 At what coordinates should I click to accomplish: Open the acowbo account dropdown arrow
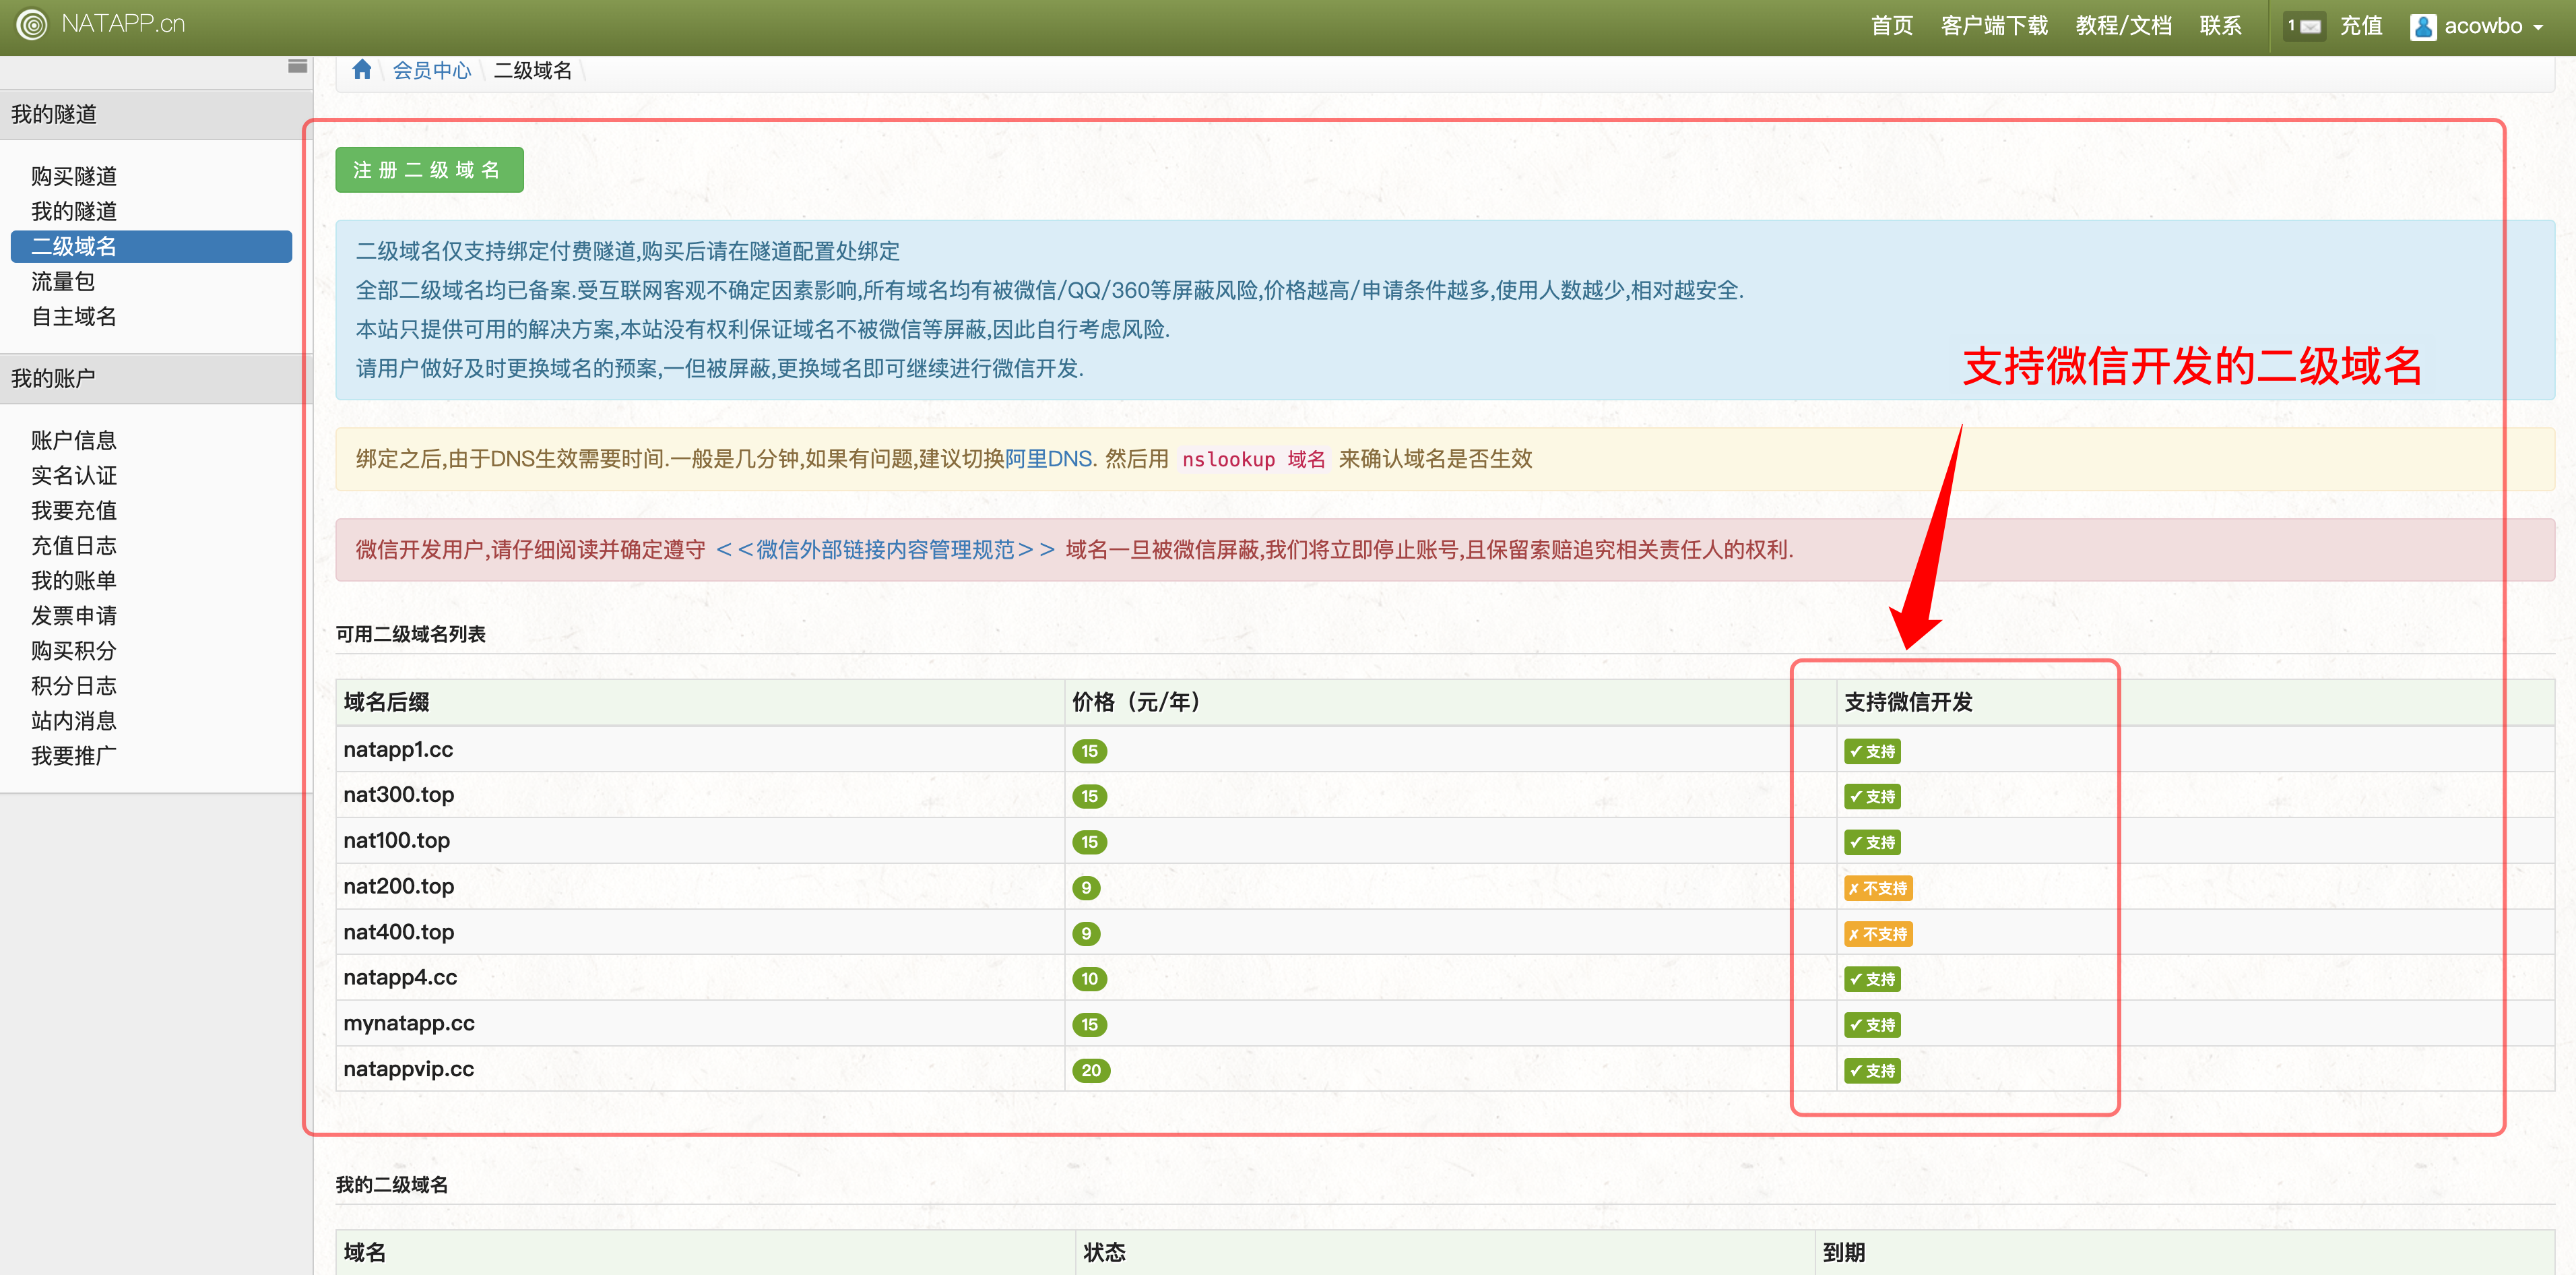[x=2539, y=28]
